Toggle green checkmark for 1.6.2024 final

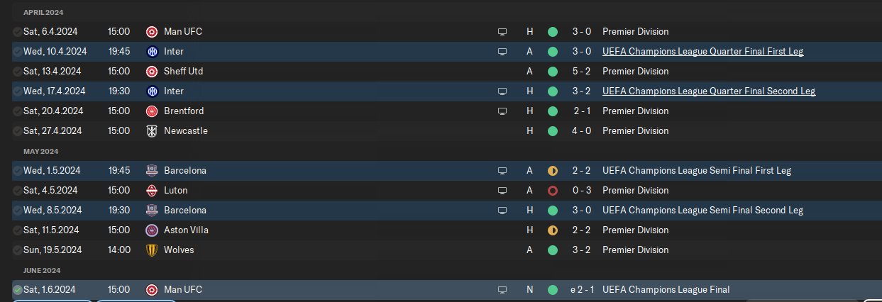(x=17, y=290)
